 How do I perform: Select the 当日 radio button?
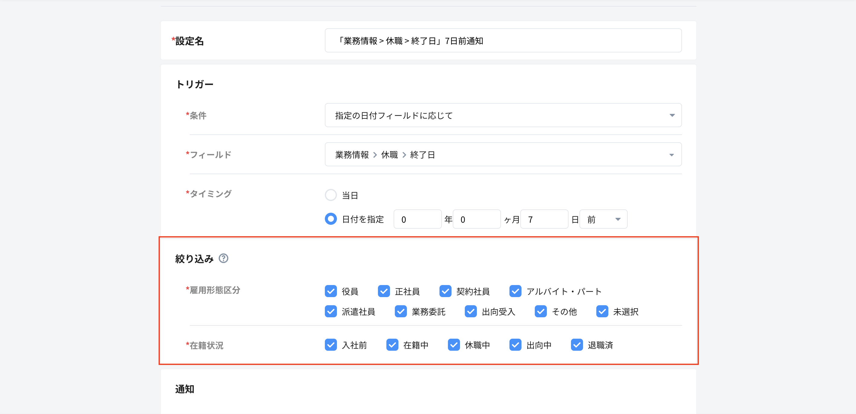pyautogui.click(x=331, y=195)
